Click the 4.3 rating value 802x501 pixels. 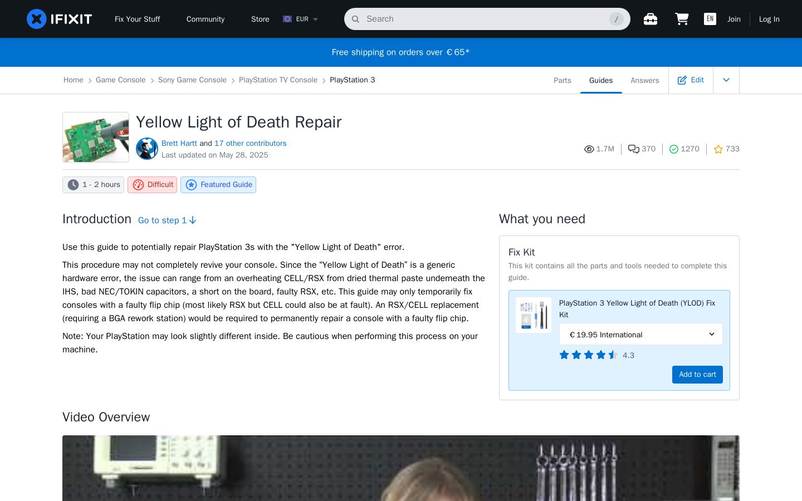click(x=628, y=355)
